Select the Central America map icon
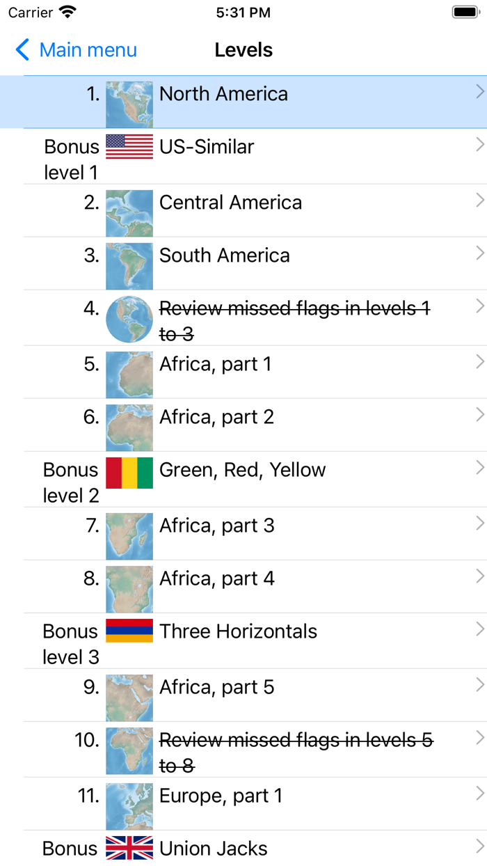Image resolution: width=487 pixels, height=866 pixels. click(x=129, y=213)
